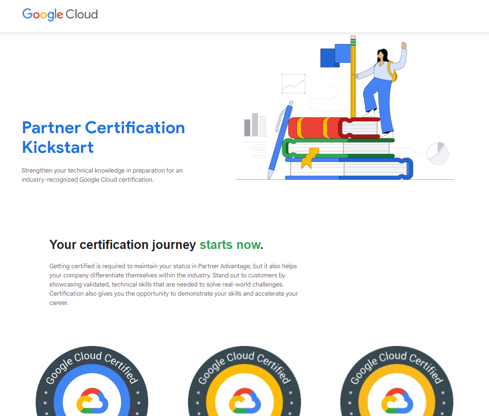This screenshot has width=489, height=416.
Task: Open the Google Cloud logo link
Action: (60, 14)
